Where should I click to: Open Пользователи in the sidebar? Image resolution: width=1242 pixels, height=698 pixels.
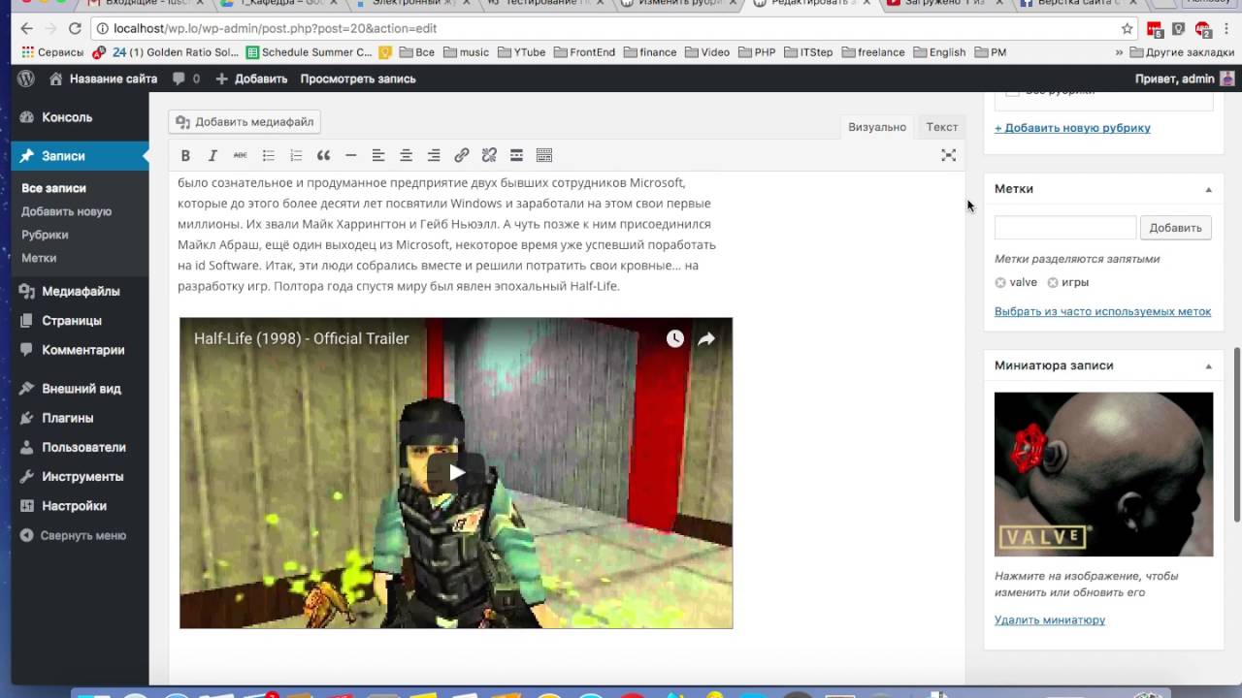(x=80, y=447)
